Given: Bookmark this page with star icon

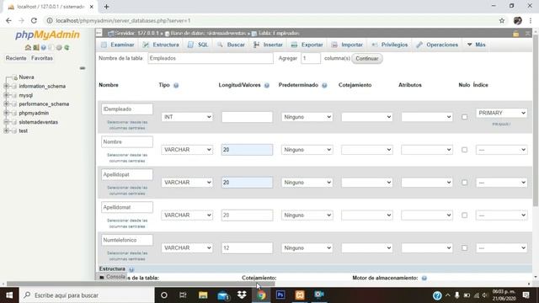Looking at the screenshot, I should pyautogui.click(x=502, y=20).
